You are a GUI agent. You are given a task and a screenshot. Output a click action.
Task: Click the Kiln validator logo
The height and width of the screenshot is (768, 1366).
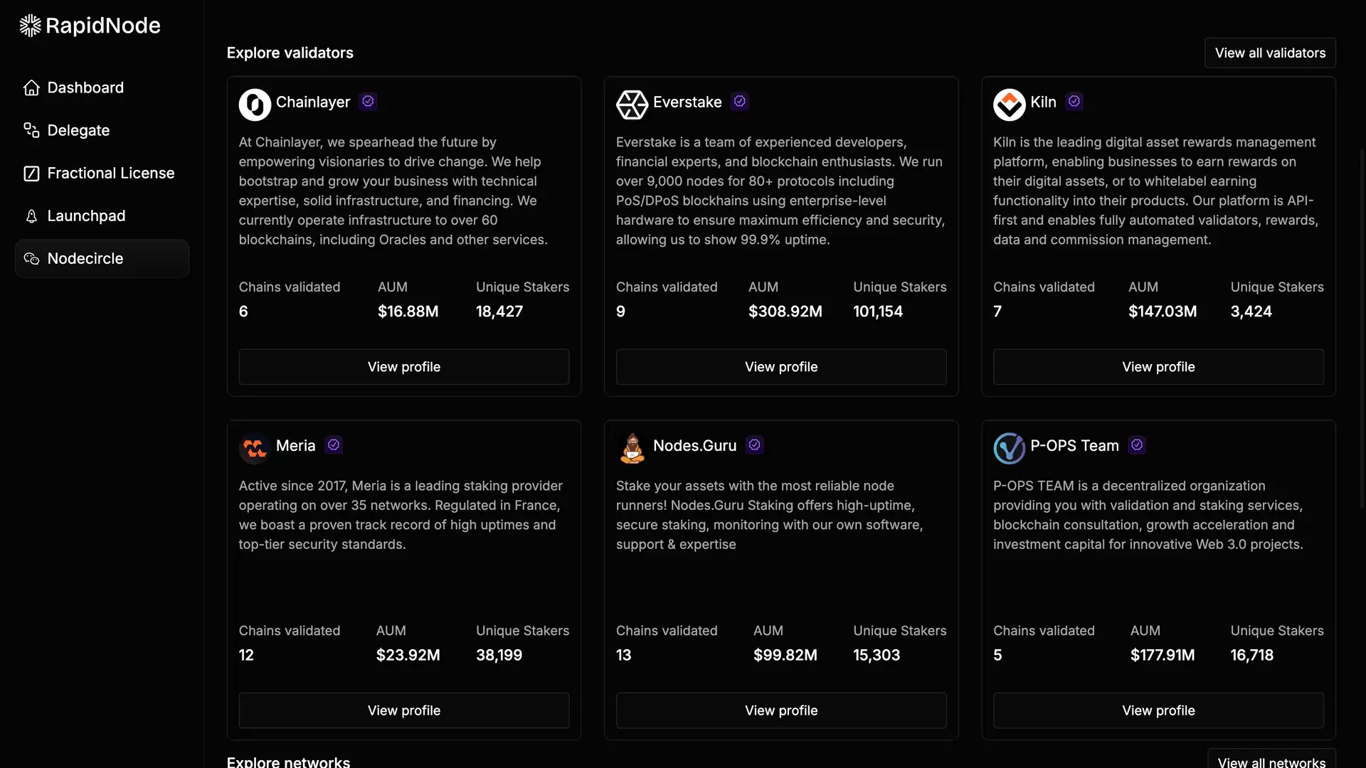1009,105
